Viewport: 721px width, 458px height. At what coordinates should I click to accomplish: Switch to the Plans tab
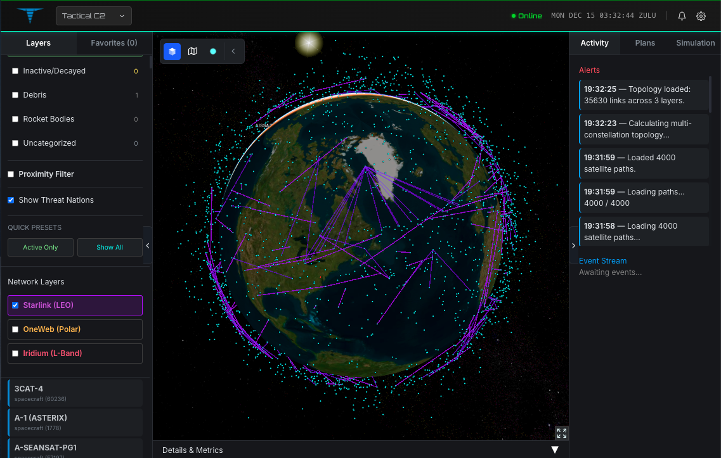(x=645, y=43)
